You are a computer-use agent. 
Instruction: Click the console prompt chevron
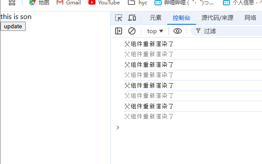point(118,128)
